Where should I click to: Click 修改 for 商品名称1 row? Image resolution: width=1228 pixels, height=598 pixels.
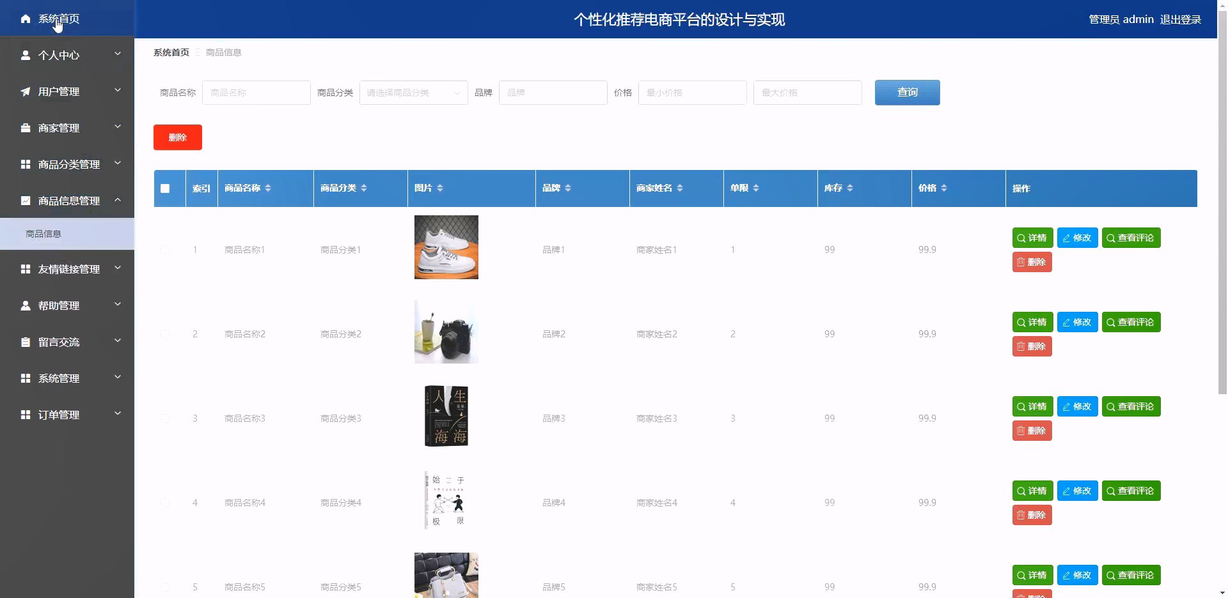point(1077,238)
